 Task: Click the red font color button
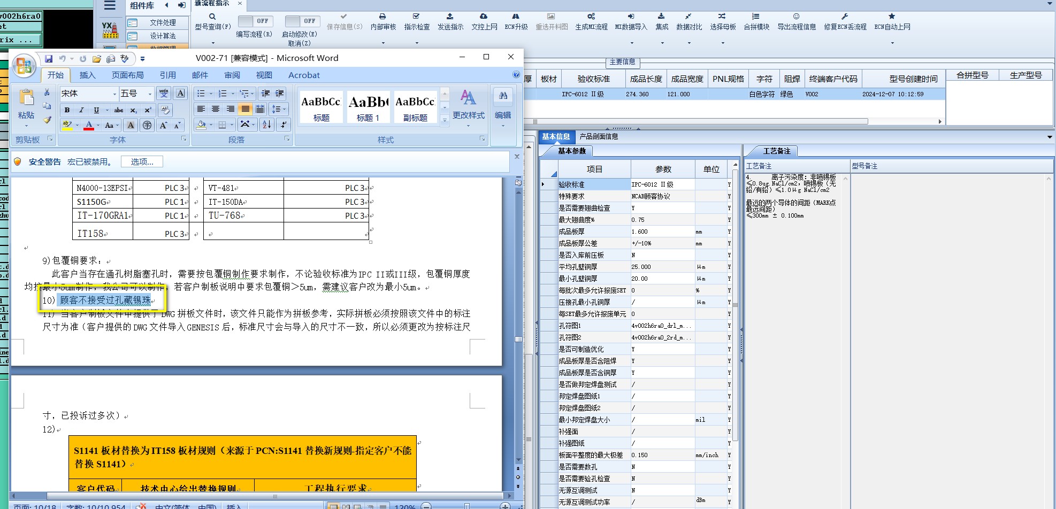click(89, 125)
